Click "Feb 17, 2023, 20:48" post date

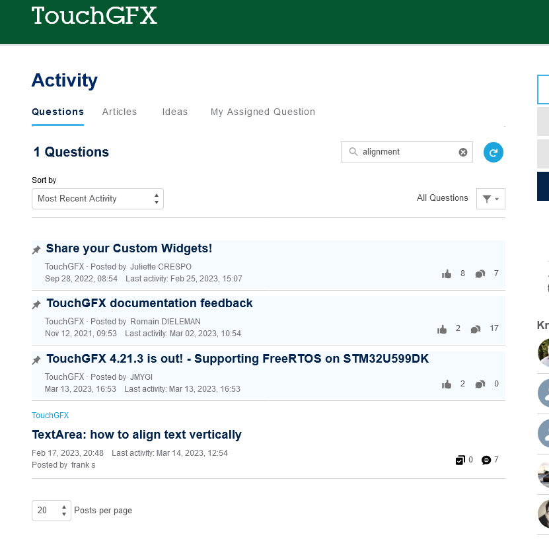coord(67,453)
